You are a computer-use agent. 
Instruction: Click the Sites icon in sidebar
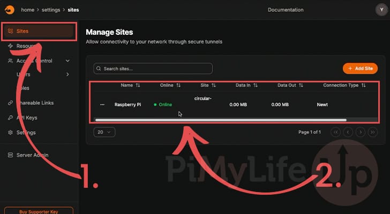10,31
